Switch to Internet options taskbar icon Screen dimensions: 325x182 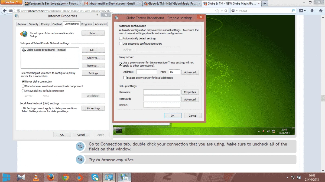click(x=124, y=177)
